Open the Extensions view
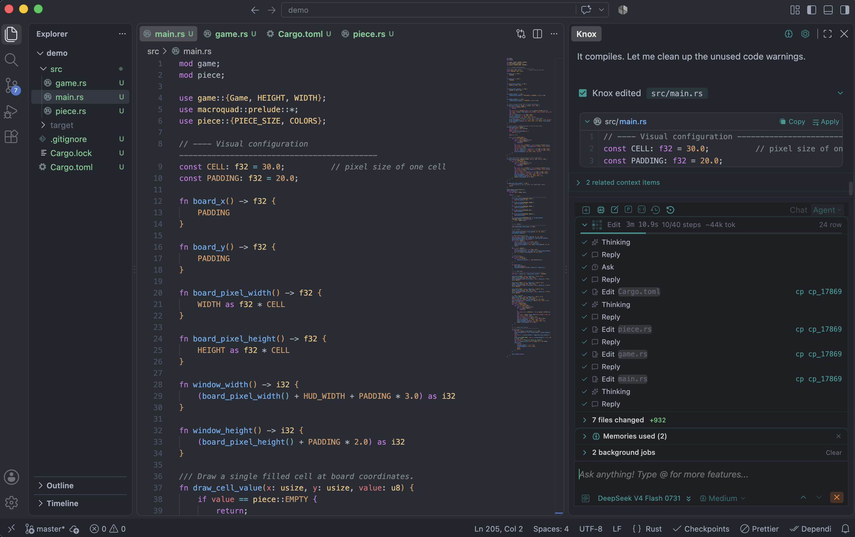This screenshot has height=537, width=855. 11,136
